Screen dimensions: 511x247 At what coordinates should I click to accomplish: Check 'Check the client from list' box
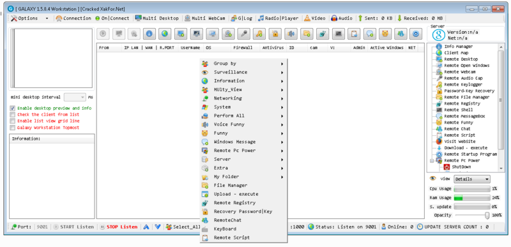coord(13,114)
